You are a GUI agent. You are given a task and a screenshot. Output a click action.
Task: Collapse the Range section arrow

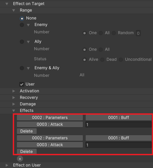click(14, 10)
